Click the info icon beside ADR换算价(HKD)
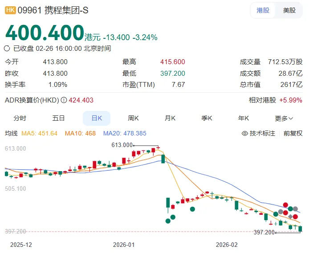Screen dimensions: 309x254 (64, 100)
